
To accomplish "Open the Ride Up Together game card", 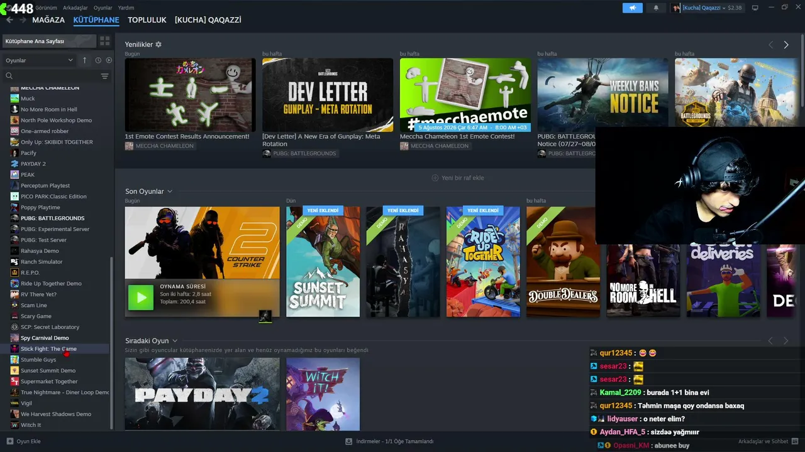I will 483,262.
